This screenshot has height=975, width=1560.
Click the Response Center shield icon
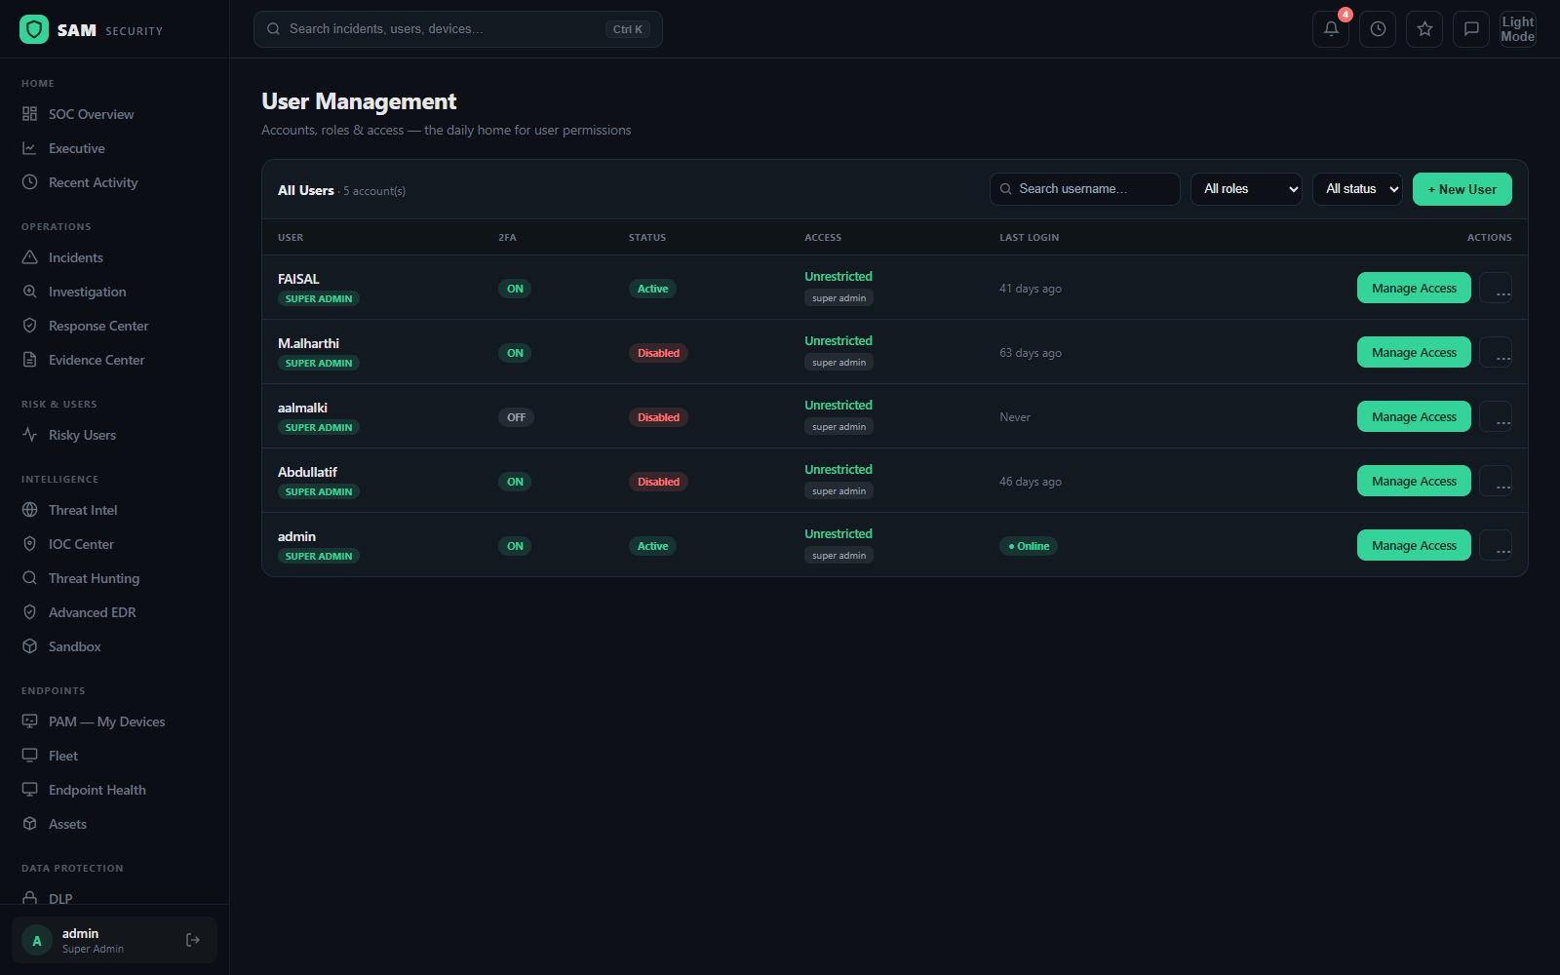(x=29, y=326)
